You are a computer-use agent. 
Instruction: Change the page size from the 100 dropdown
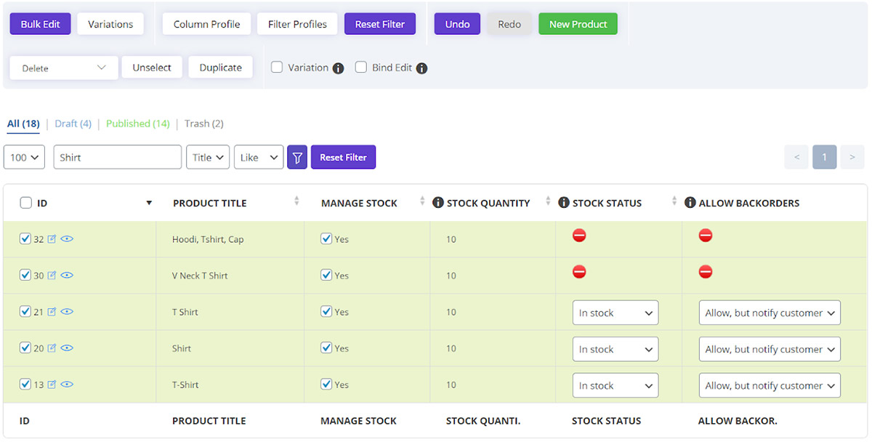click(24, 157)
